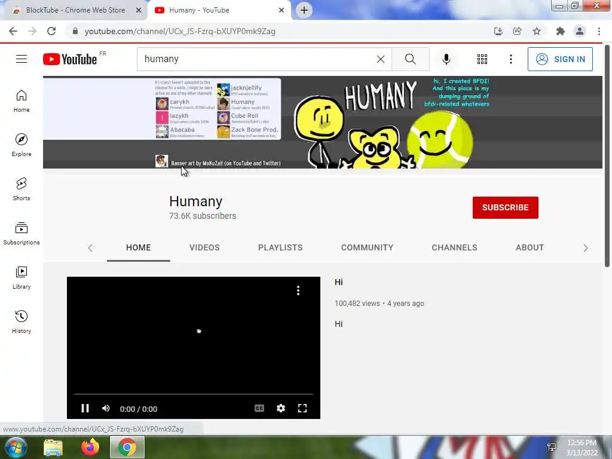The width and height of the screenshot is (612, 459).
Task: Start voice search with microphone icon
Action: pos(446,59)
